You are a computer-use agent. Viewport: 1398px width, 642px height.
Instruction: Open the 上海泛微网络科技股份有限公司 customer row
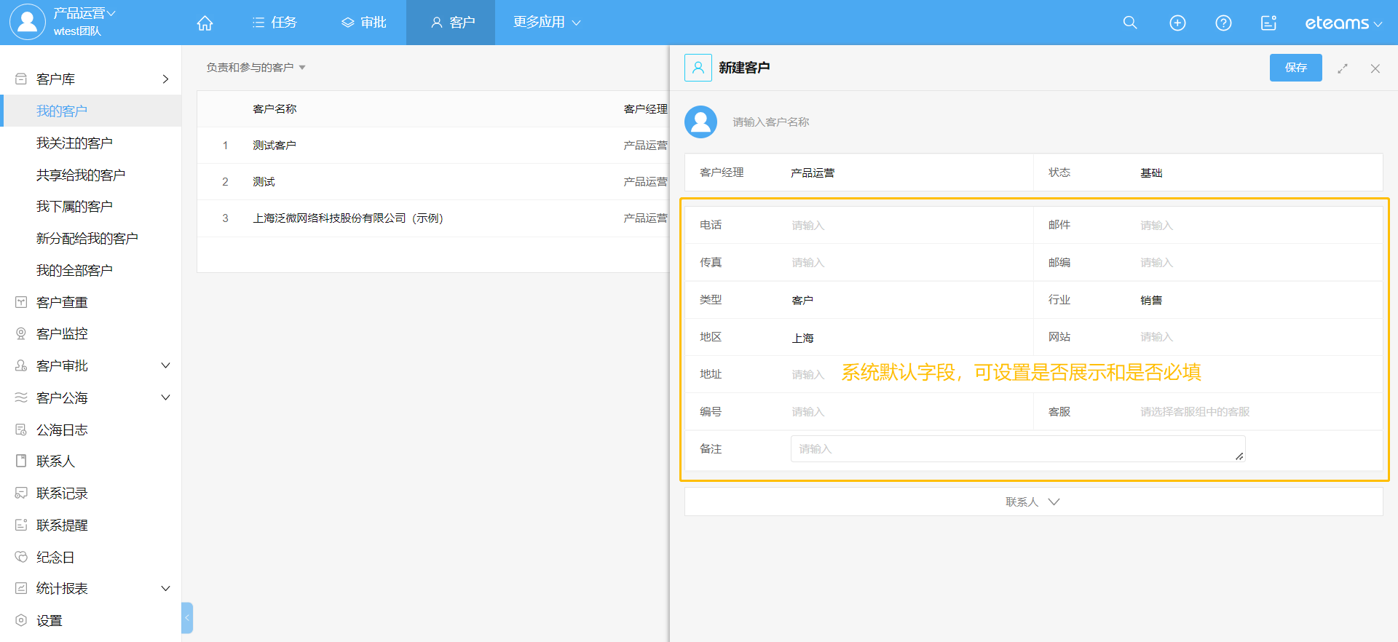[347, 218]
